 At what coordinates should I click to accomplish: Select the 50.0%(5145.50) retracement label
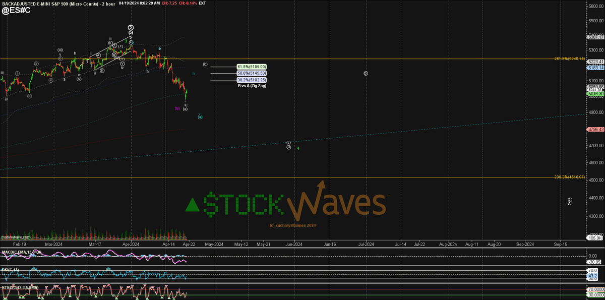252,73
